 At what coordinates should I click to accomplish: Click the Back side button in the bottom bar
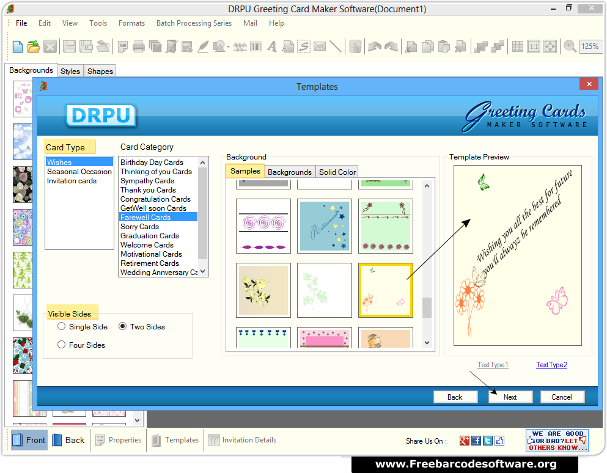click(x=68, y=440)
